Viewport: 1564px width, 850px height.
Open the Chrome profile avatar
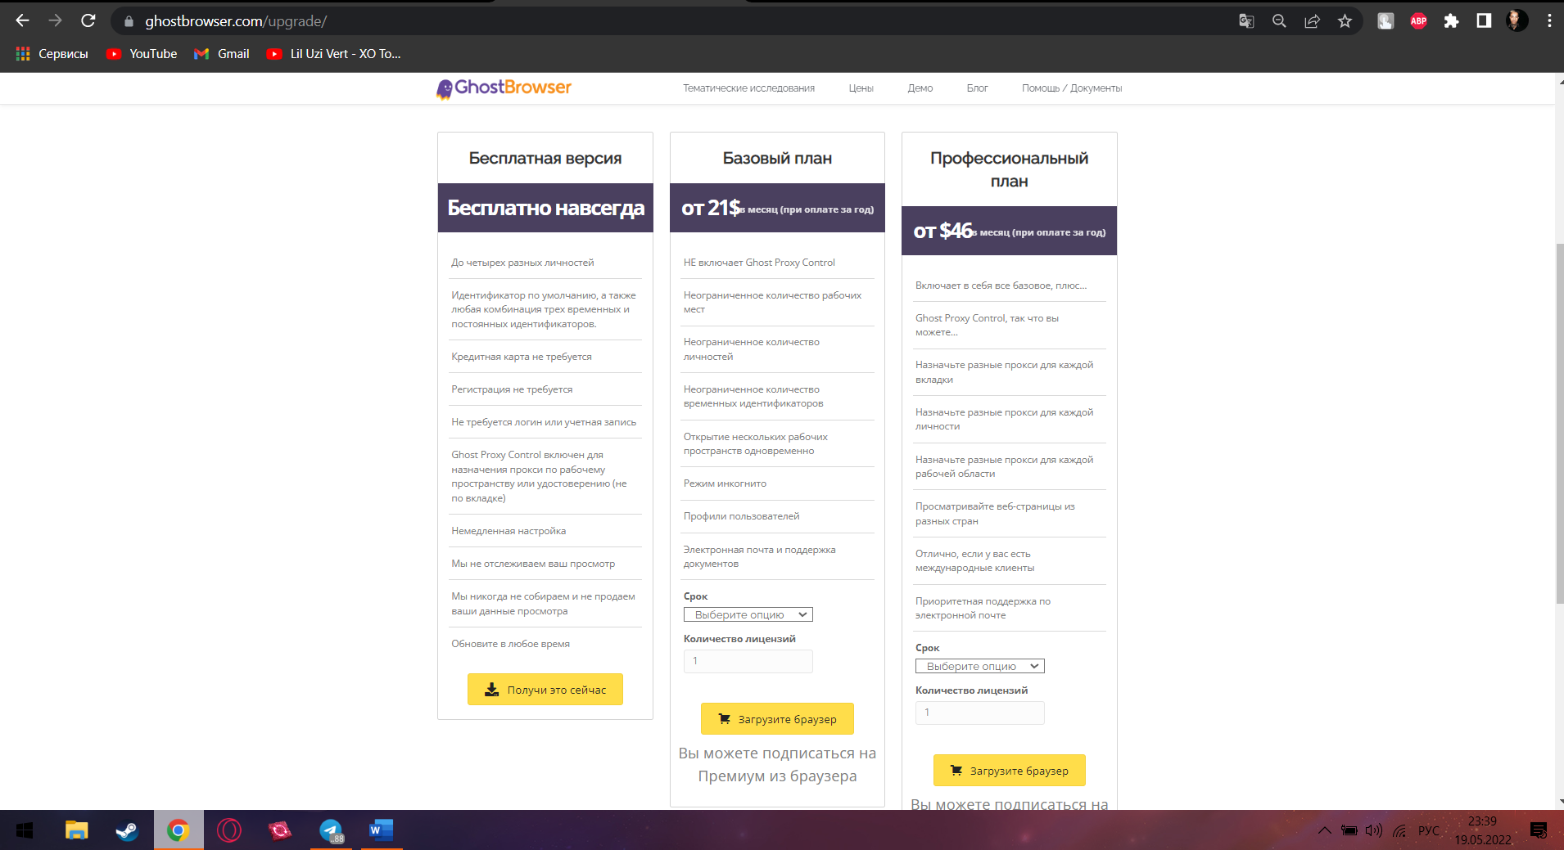click(x=1517, y=21)
